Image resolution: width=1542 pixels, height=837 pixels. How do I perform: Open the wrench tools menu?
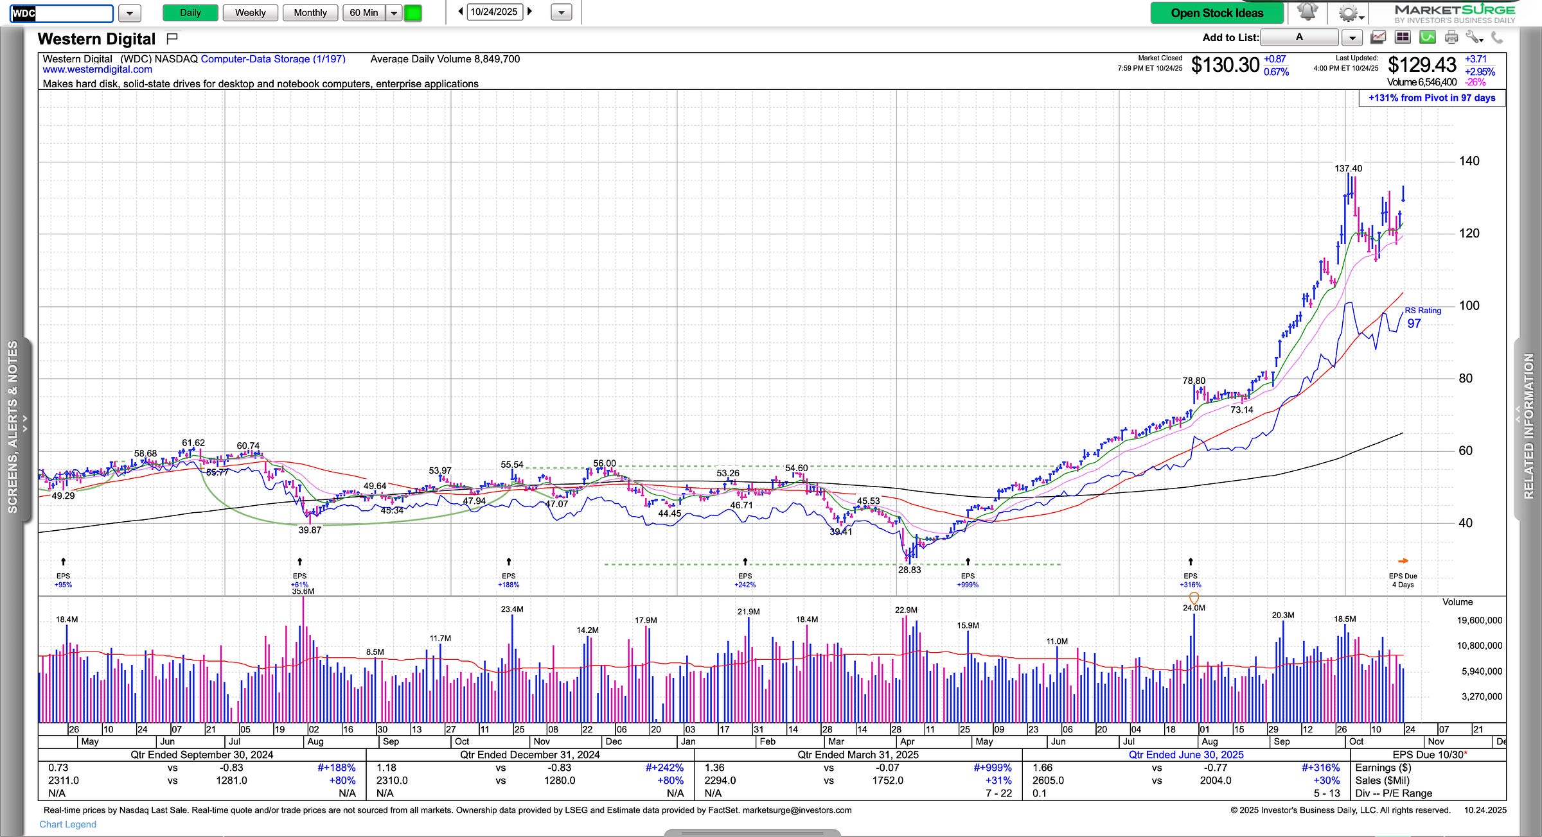tap(1473, 37)
